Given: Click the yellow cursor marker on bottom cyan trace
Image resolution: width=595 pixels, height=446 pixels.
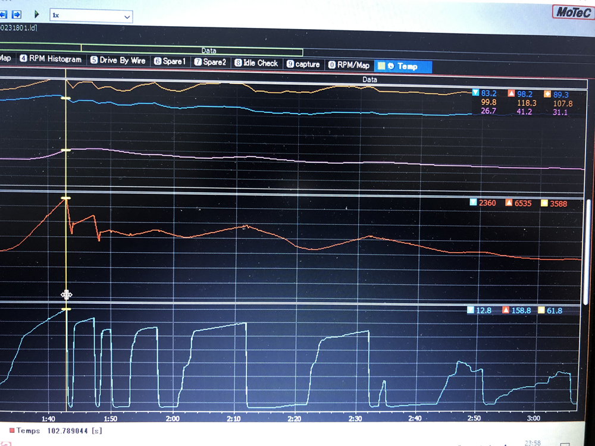Looking at the screenshot, I should pyautogui.click(x=65, y=309).
